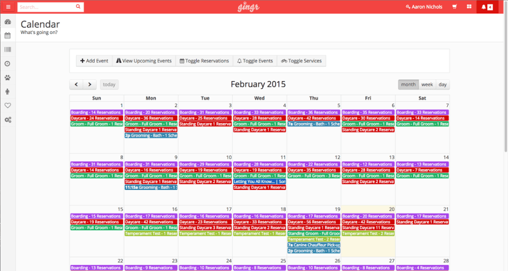
Task: Open Aaron Nichols user menu
Action: click(424, 7)
